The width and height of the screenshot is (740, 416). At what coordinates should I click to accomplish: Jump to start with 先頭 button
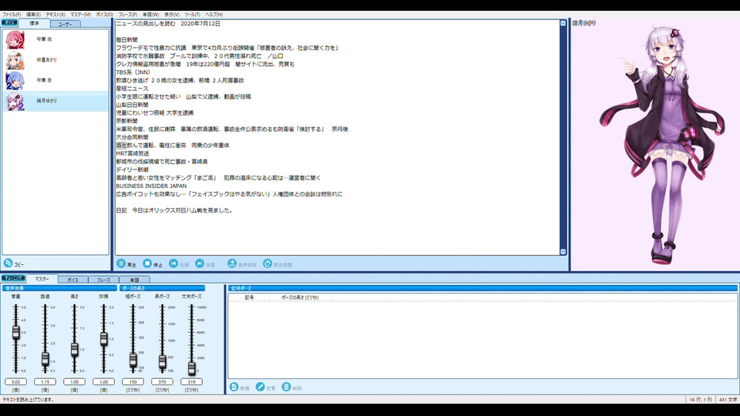click(x=179, y=263)
